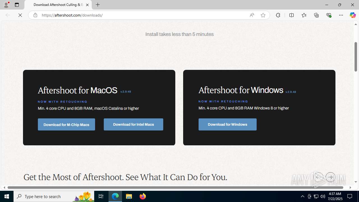359x202 pixels.
Task: Click the address bar URL
Action: pyautogui.click(x=72, y=15)
